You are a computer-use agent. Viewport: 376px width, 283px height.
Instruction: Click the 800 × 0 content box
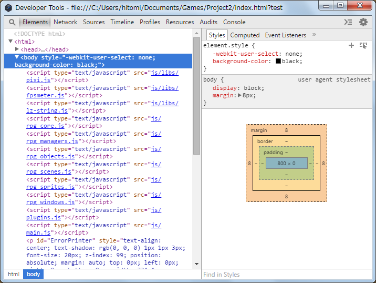point(287,163)
